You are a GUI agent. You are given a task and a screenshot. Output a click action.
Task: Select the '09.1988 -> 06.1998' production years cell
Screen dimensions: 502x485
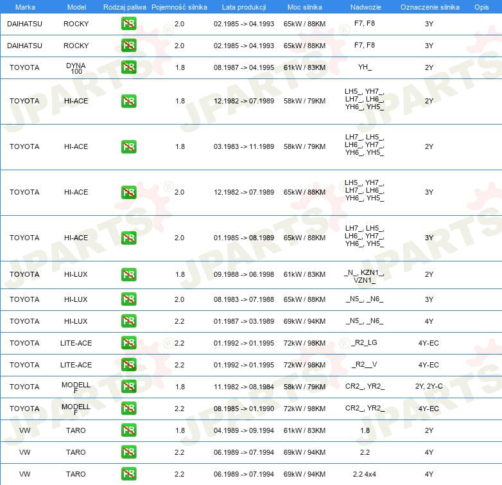(x=244, y=274)
